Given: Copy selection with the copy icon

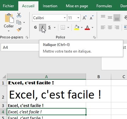Looking at the screenshot, I should click(19, 22).
